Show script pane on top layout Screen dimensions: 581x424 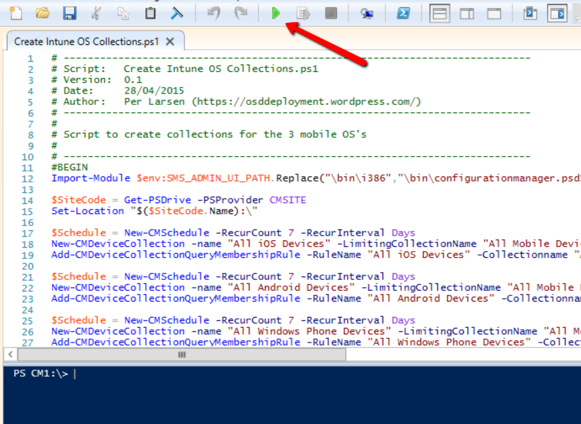(x=440, y=13)
